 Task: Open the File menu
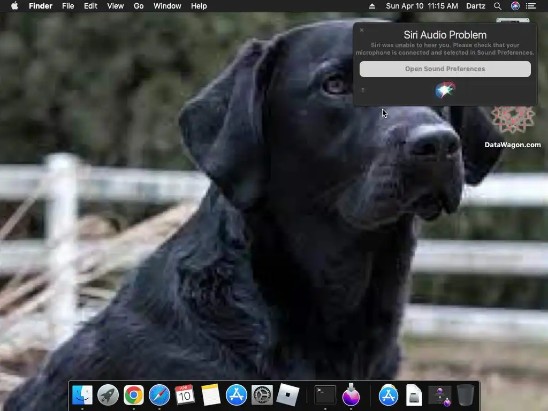coord(68,6)
